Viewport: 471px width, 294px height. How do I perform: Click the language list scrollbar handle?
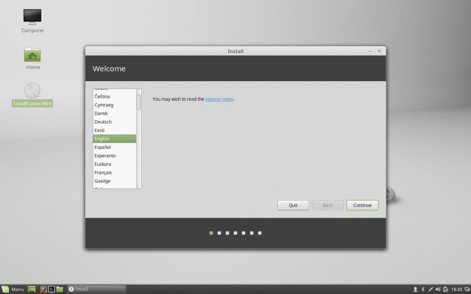click(x=138, y=102)
